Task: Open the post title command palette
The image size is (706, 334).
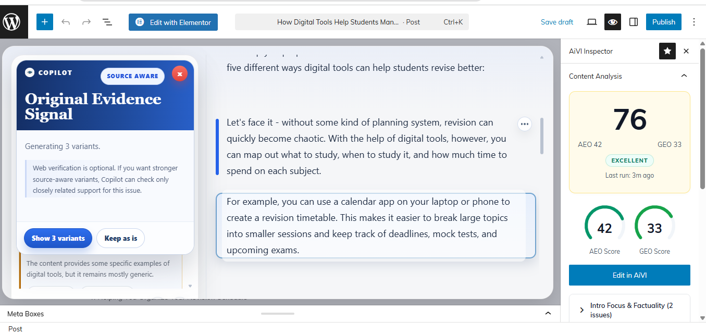Action: 352,22
